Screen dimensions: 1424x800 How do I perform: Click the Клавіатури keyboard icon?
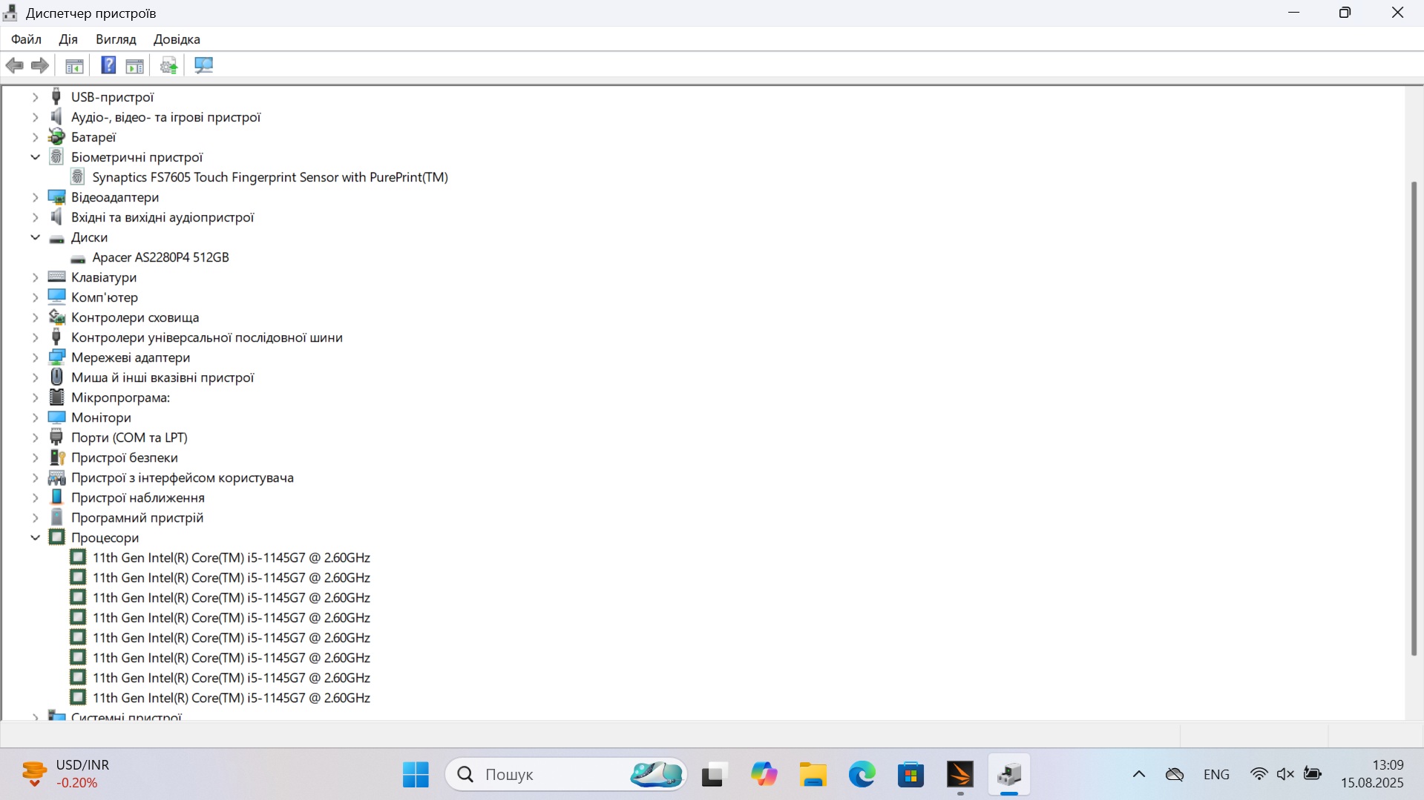click(56, 277)
